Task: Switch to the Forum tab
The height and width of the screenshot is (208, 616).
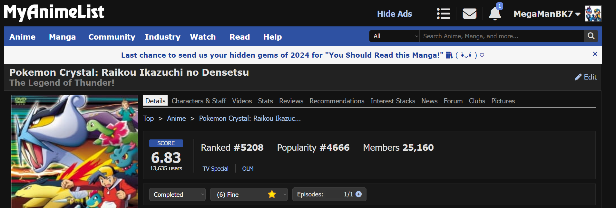Action: pos(453,101)
